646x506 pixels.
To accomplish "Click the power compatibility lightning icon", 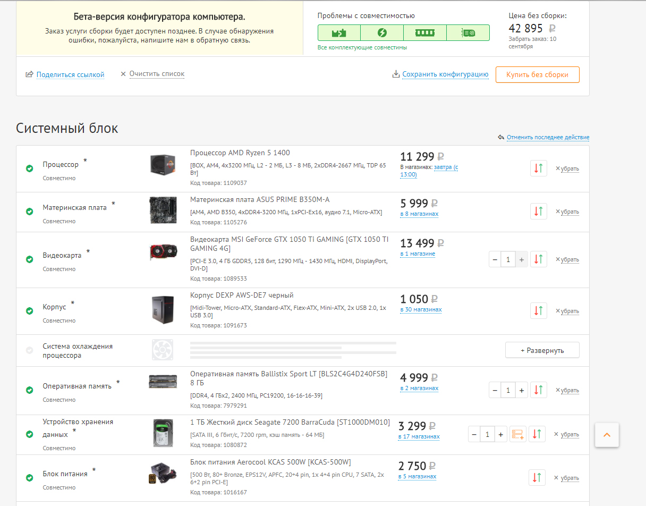I will [382, 33].
